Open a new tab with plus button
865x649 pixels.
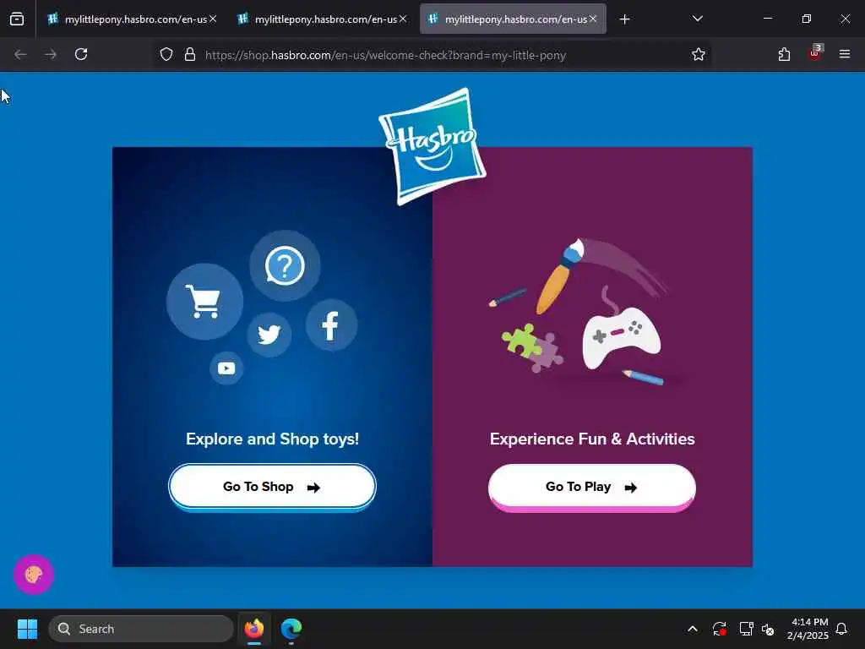624,19
